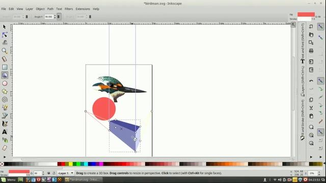Click the Angle Y value field
The image size is (326, 183).
(x=49, y=17)
